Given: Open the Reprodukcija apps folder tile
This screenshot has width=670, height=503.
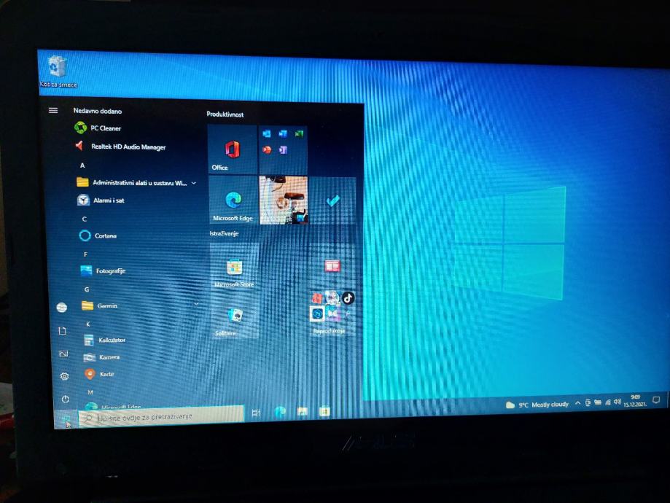Looking at the screenshot, I should (x=332, y=312).
